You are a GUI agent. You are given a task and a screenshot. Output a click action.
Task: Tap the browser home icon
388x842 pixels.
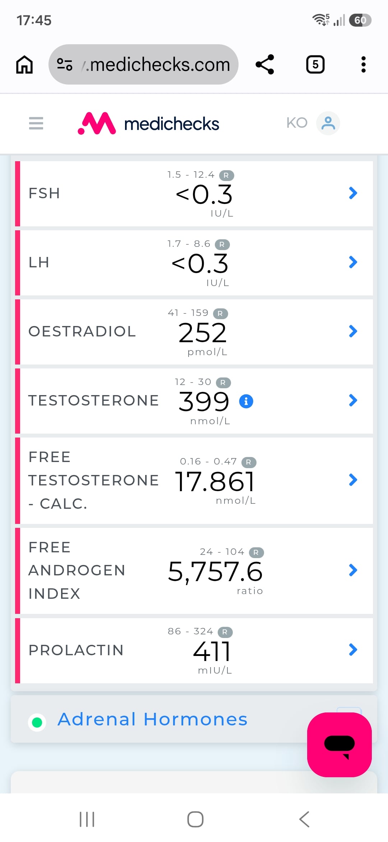coord(24,65)
